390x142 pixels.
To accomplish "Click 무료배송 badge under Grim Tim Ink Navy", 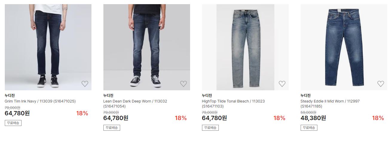I will (x=13, y=123).
